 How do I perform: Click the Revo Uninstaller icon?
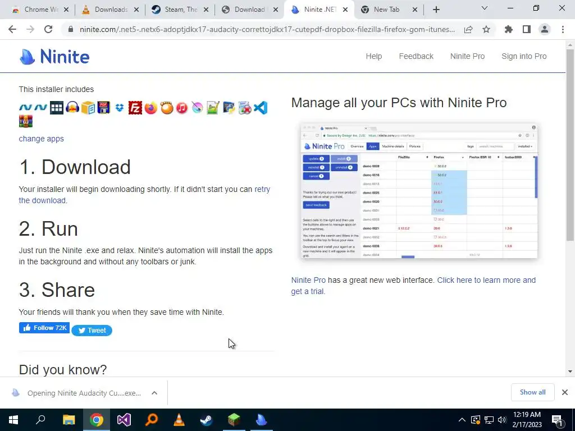245,108
